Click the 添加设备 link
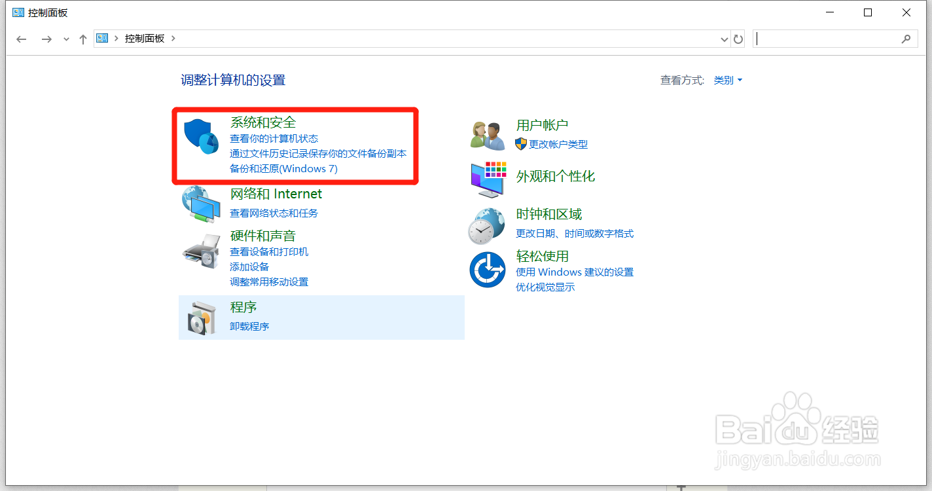932x491 pixels. [x=249, y=266]
